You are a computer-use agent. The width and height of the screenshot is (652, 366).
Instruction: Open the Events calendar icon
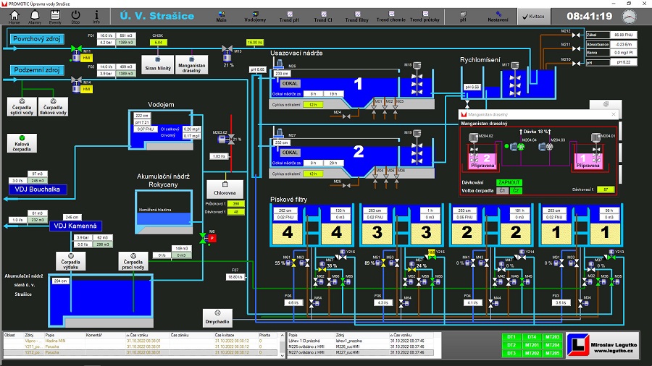coord(55,16)
